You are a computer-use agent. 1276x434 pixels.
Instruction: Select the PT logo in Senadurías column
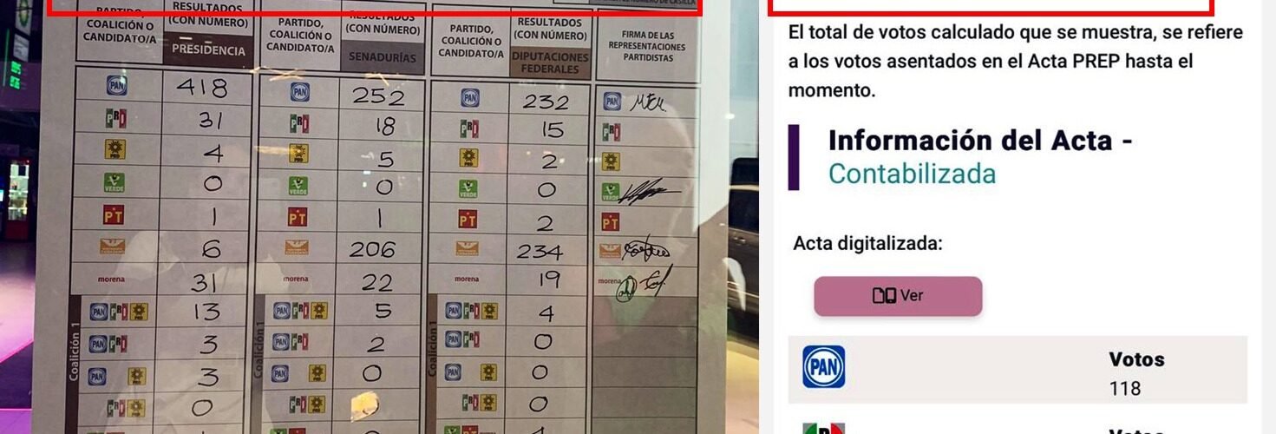coord(298,217)
